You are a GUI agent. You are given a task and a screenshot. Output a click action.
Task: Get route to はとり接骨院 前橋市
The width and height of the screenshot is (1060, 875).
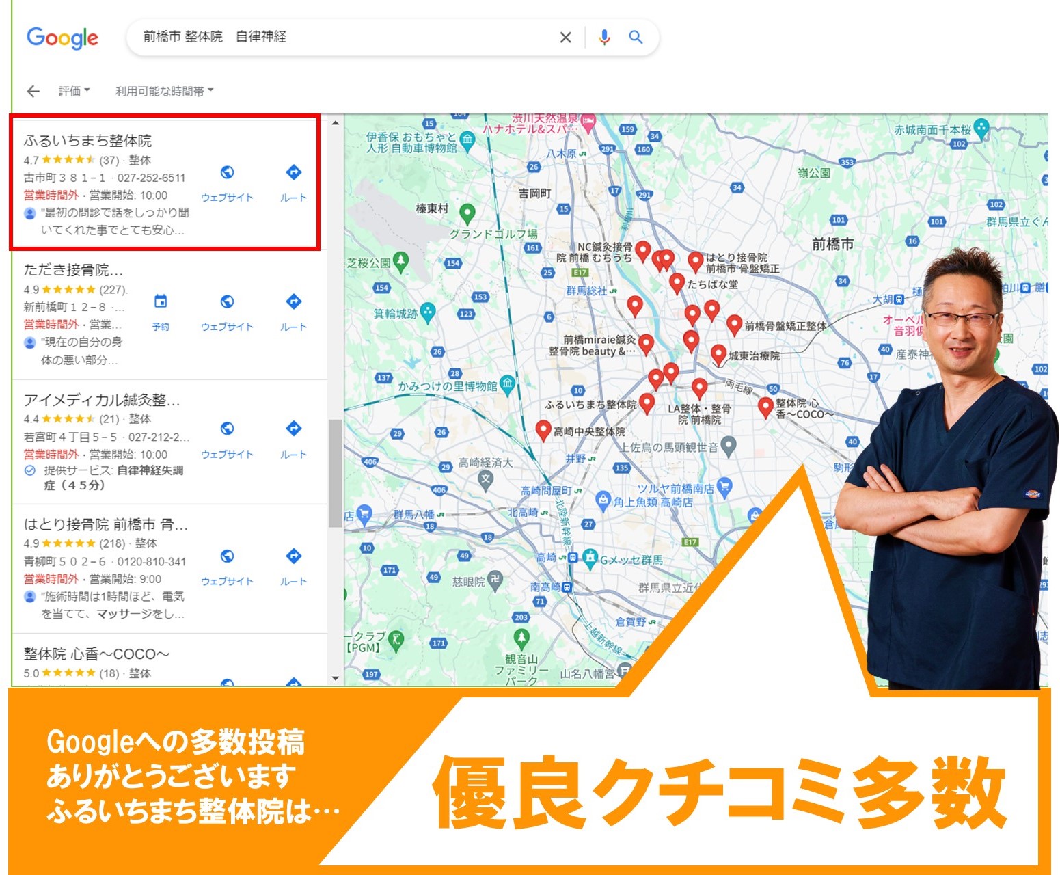coord(293,567)
